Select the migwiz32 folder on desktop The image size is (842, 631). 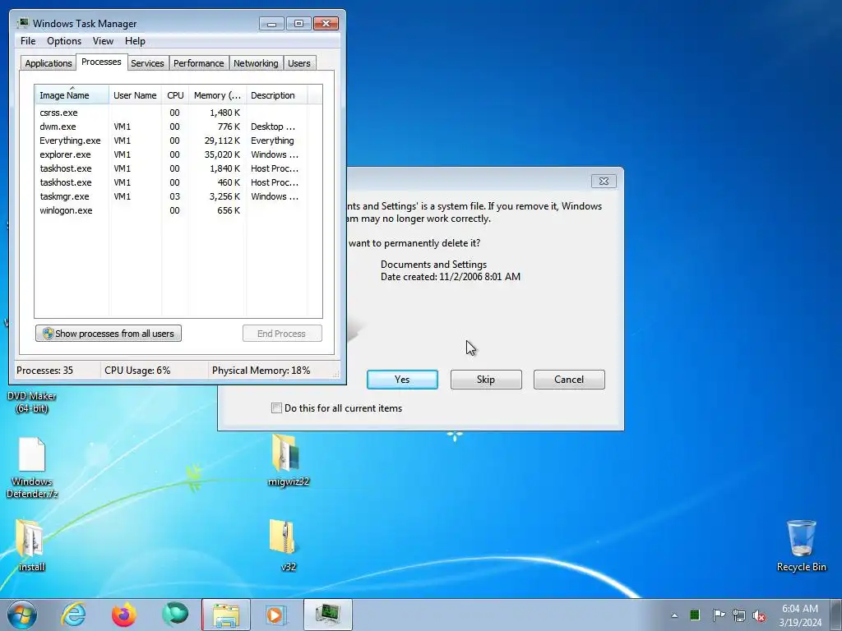[x=289, y=460]
